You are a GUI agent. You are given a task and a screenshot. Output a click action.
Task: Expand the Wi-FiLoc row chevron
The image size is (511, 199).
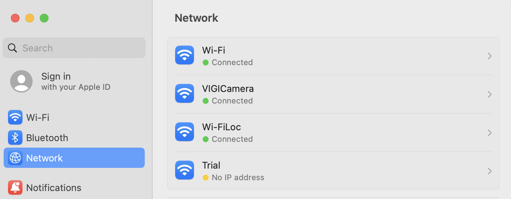[489, 133]
